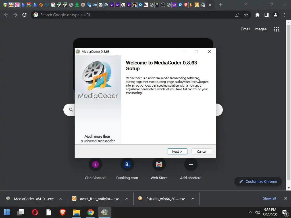
Task: Open the white document taskbar app
Action: (x=49, y=212)
